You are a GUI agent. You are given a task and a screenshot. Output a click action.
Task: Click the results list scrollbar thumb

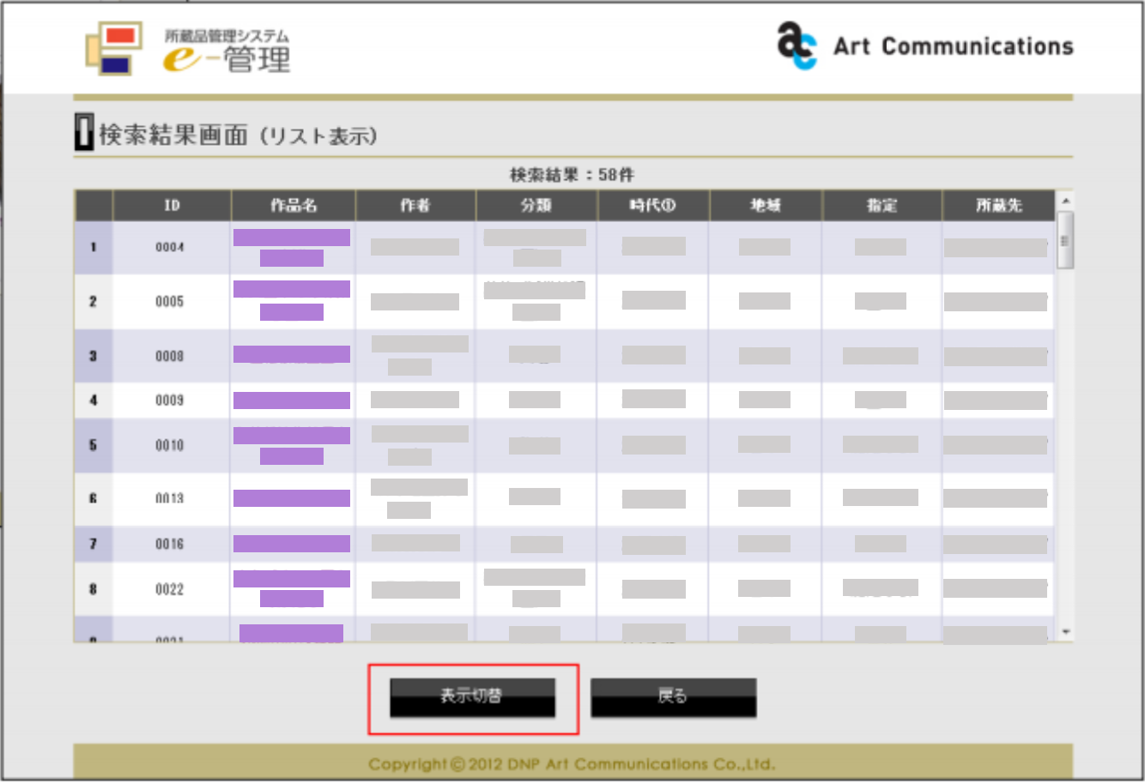point(1065,241)
